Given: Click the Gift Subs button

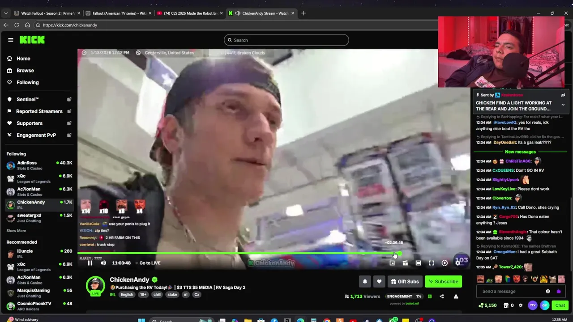Looking at the screenshot, I should [x=405, y=281].
